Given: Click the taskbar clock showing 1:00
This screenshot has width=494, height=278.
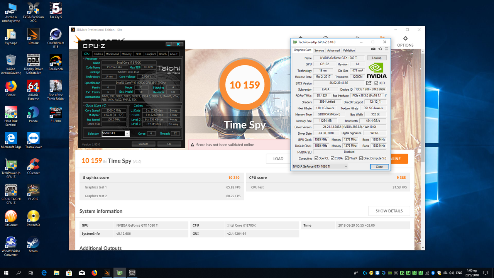Looking at the screenshot, I should point(472,273).
